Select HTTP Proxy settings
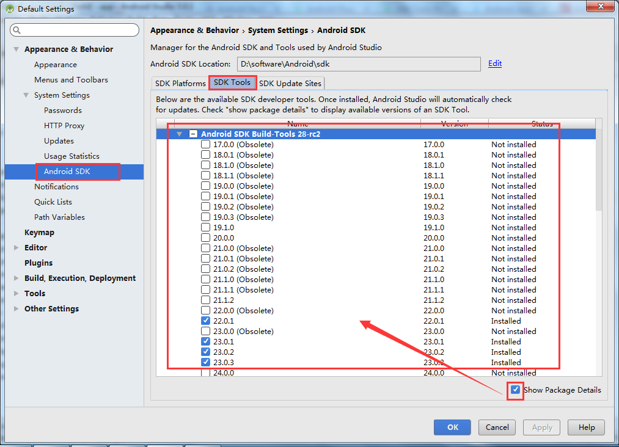Viewport: 619px width, 447px height. [x=64, y=125]
